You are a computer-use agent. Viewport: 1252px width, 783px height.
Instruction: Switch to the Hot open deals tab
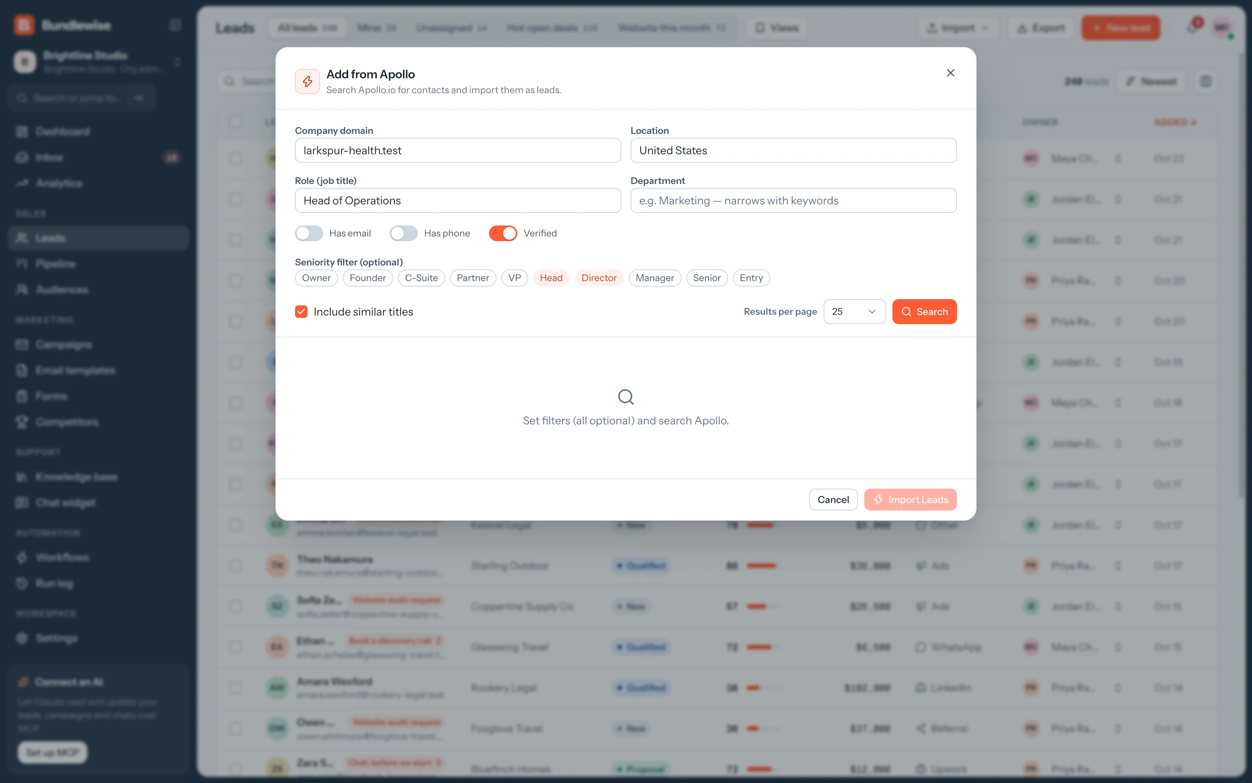(552, 28)
